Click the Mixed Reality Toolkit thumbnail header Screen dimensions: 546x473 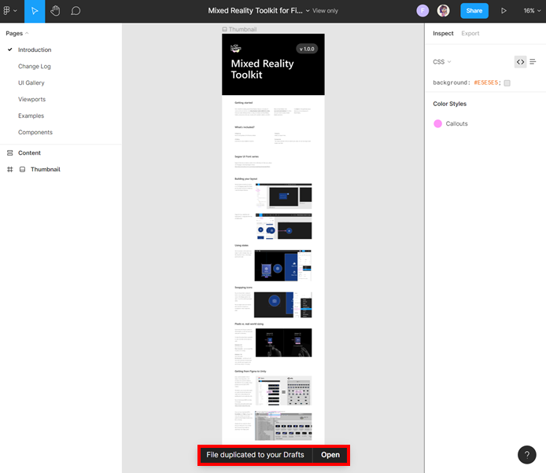(273, 64)
